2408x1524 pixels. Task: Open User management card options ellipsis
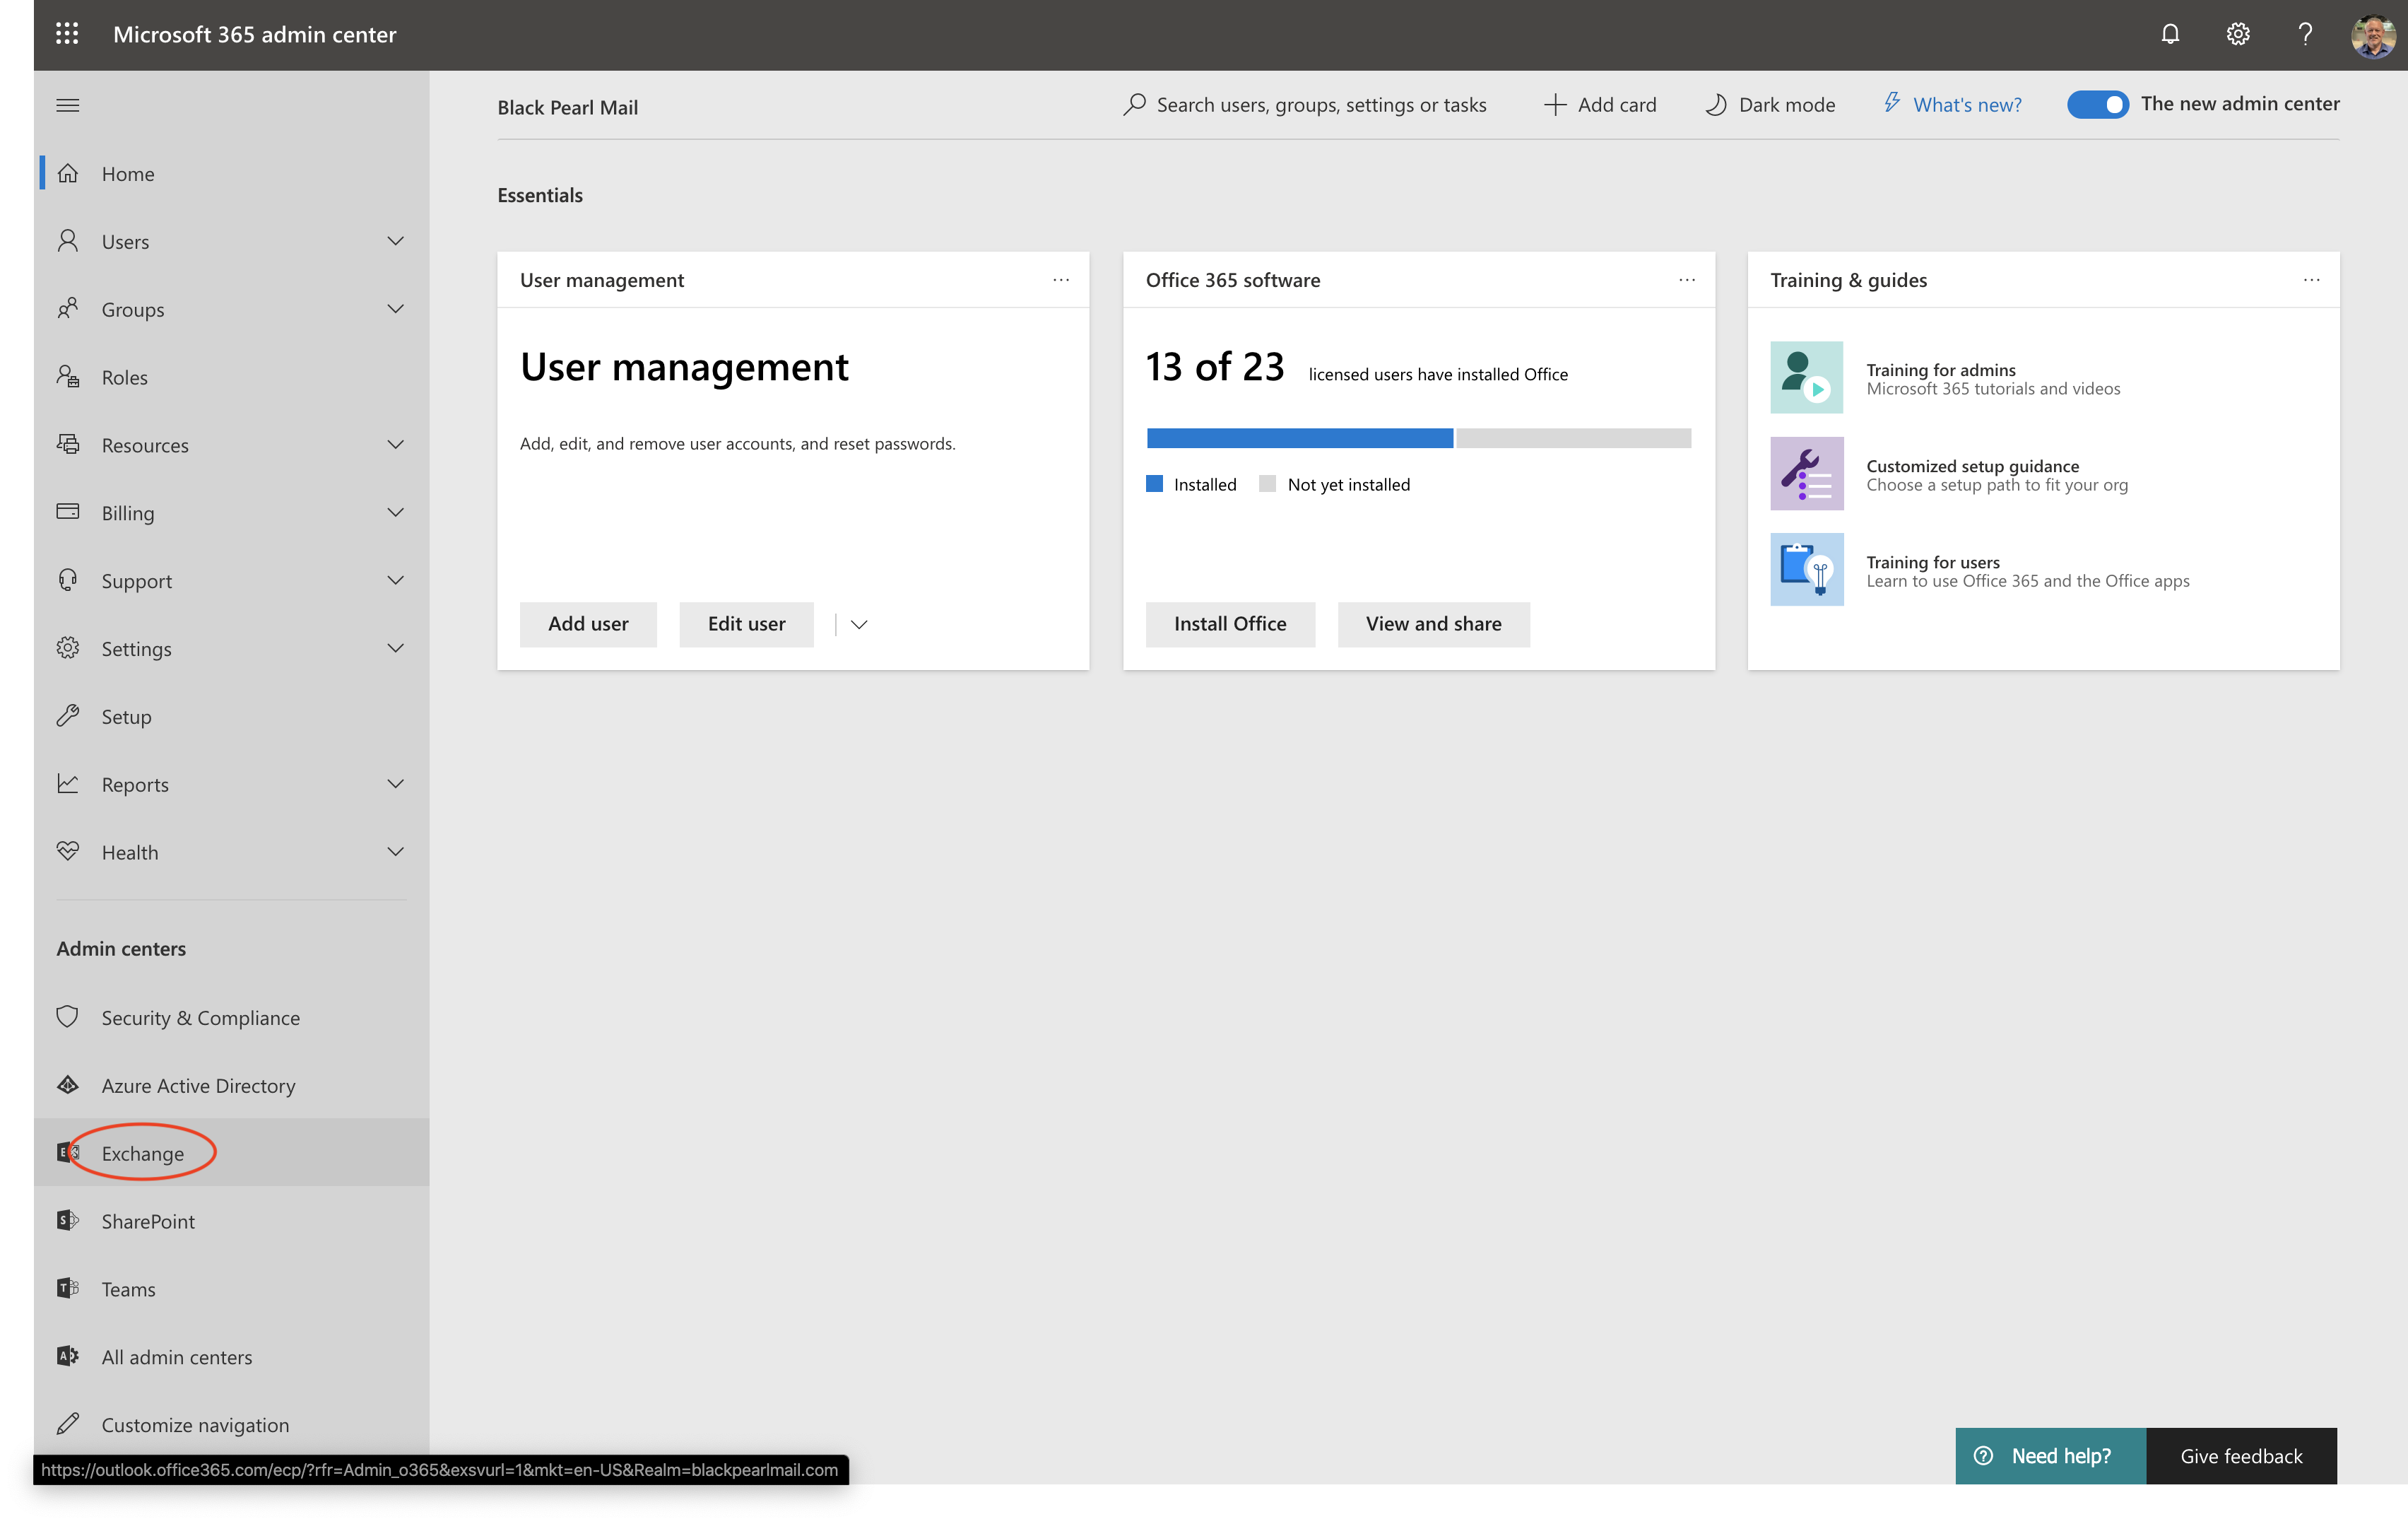(x=1060, y=280)
